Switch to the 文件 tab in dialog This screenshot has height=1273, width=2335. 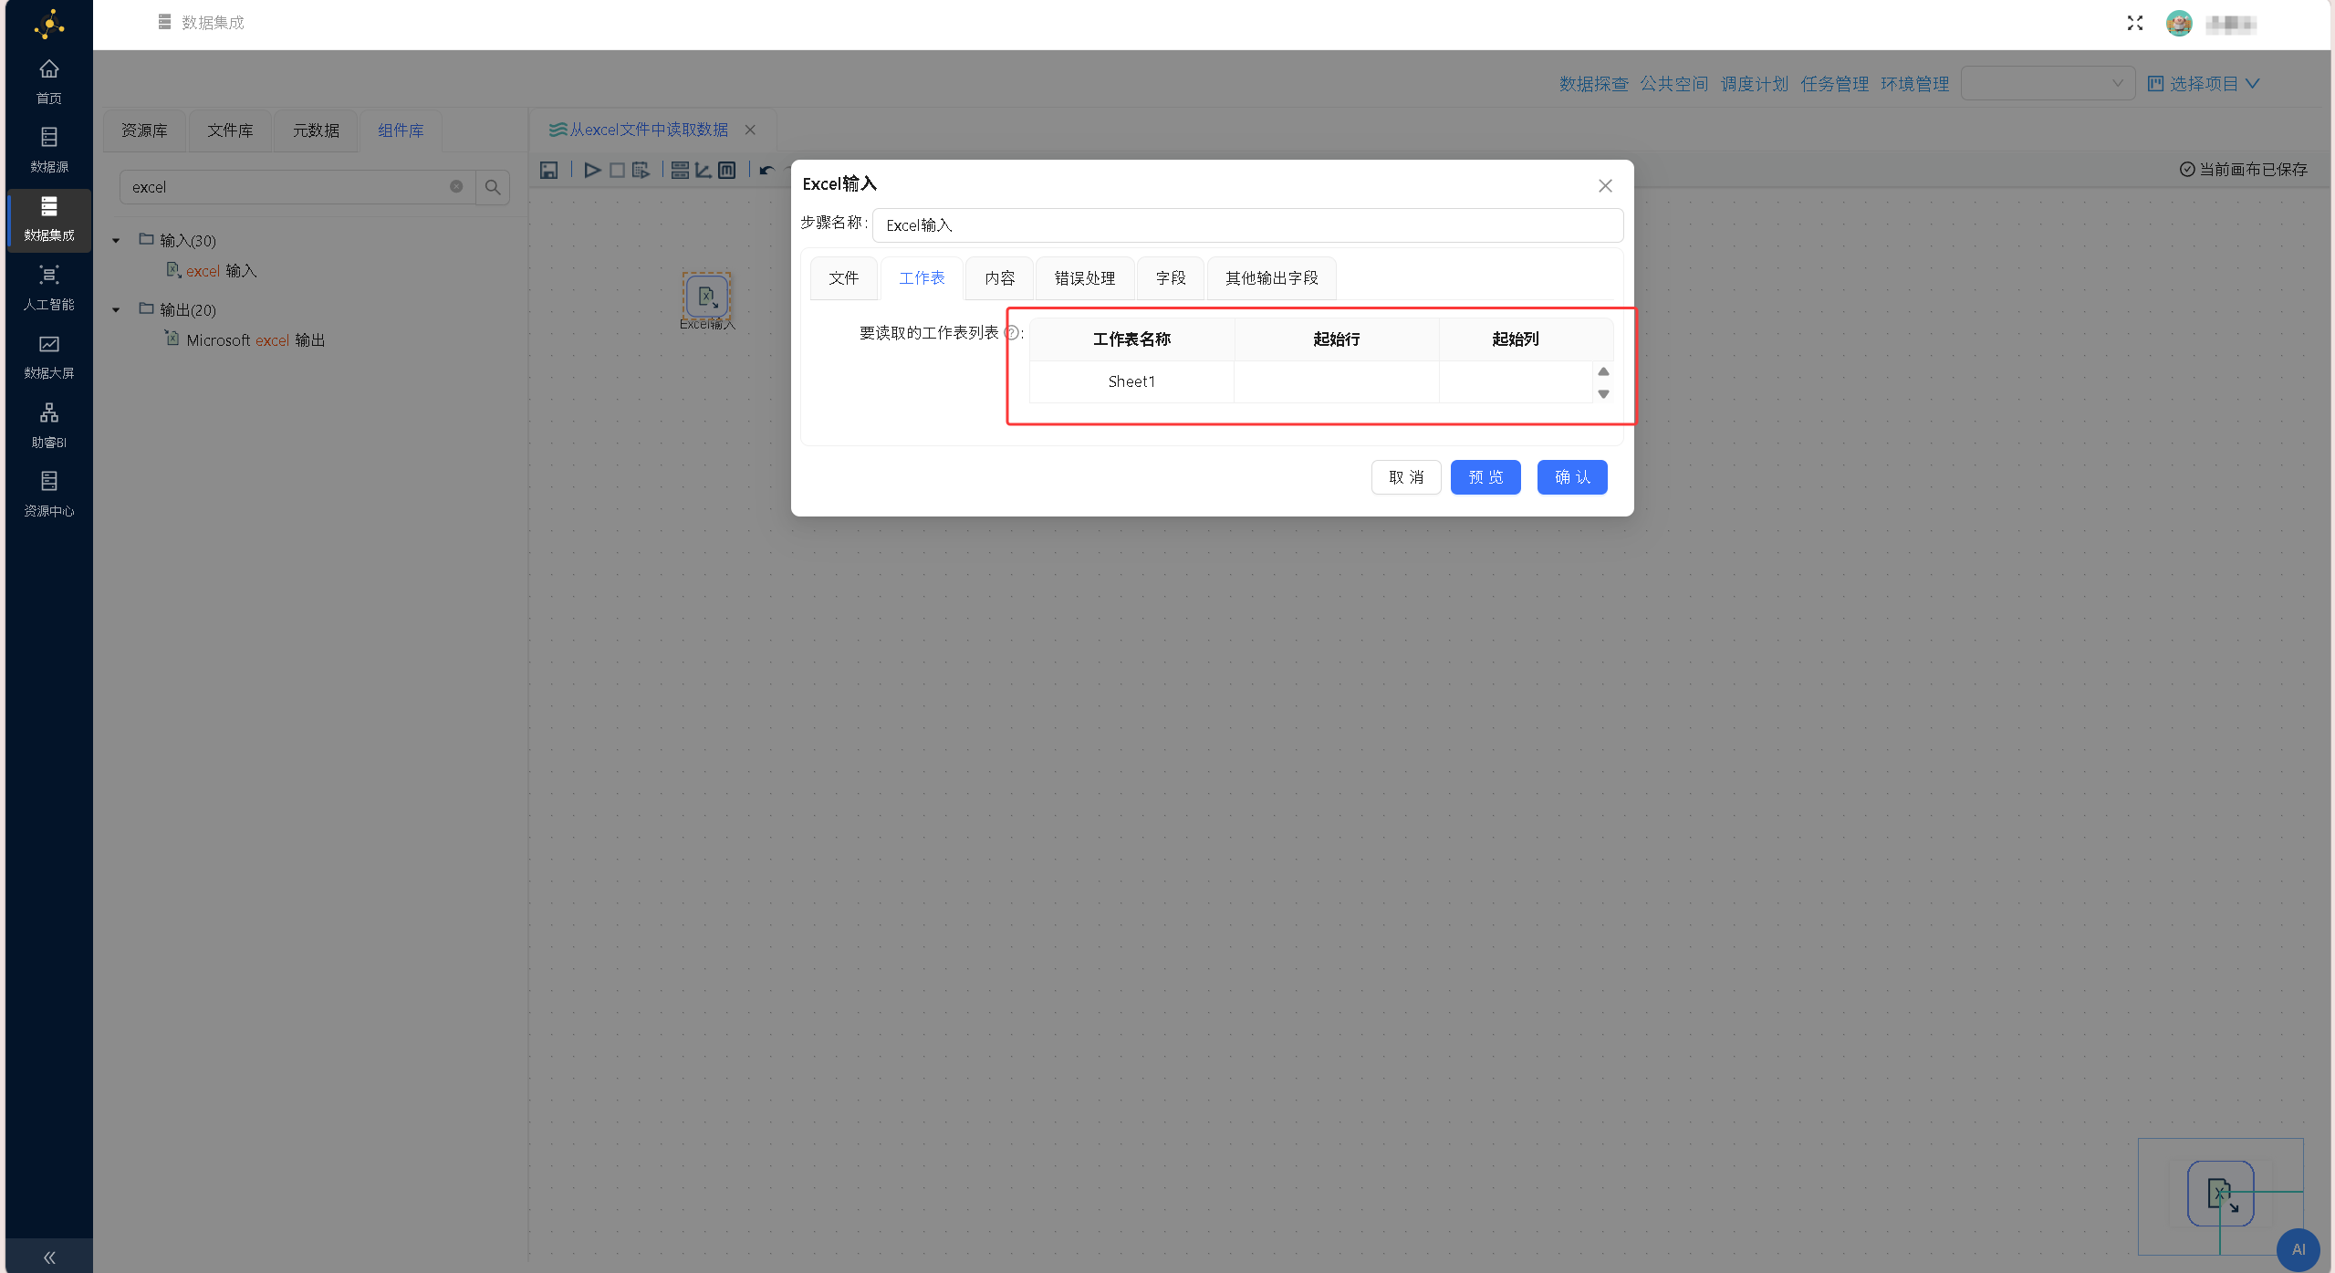[843, 278]
